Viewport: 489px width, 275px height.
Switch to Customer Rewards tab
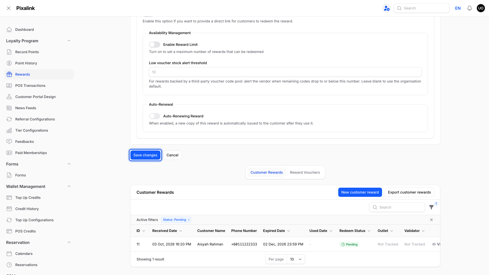click(x=267, y=172)
